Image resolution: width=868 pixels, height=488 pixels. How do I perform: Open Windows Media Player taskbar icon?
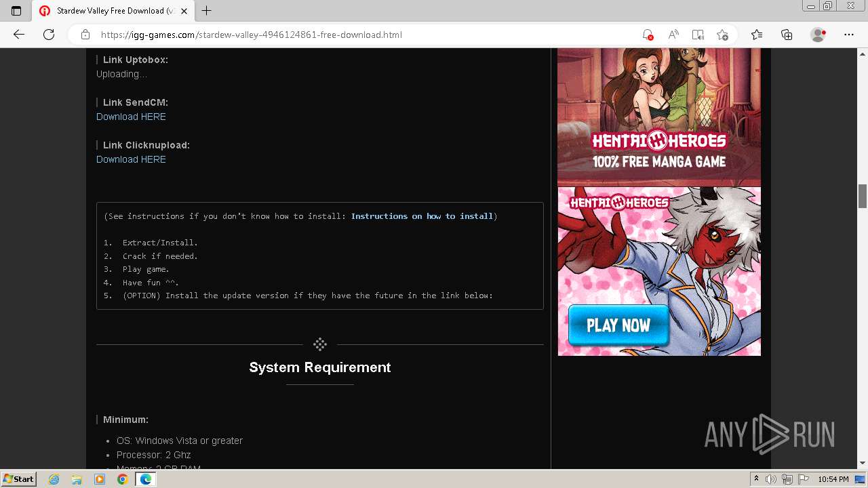(x=100, y=479)
